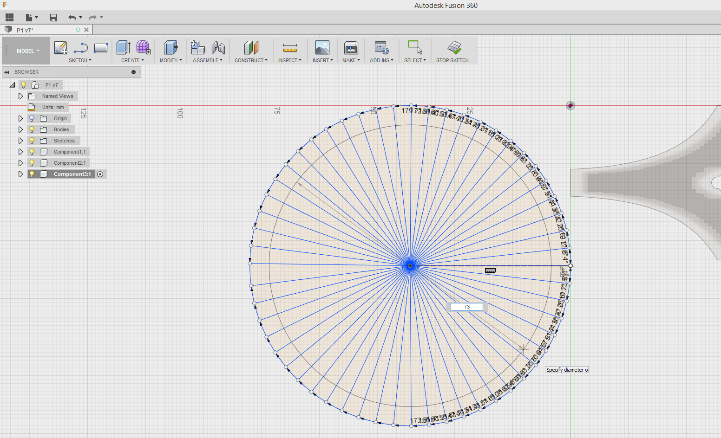Expand the Bodies folder

20,129
